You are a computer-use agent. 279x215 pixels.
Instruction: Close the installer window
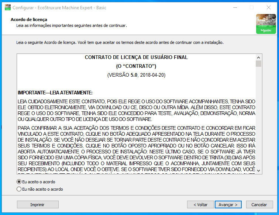pos(269,7)
